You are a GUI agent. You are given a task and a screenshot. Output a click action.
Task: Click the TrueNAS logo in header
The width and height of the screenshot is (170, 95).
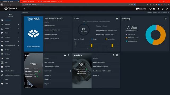(x=11, y=9)
